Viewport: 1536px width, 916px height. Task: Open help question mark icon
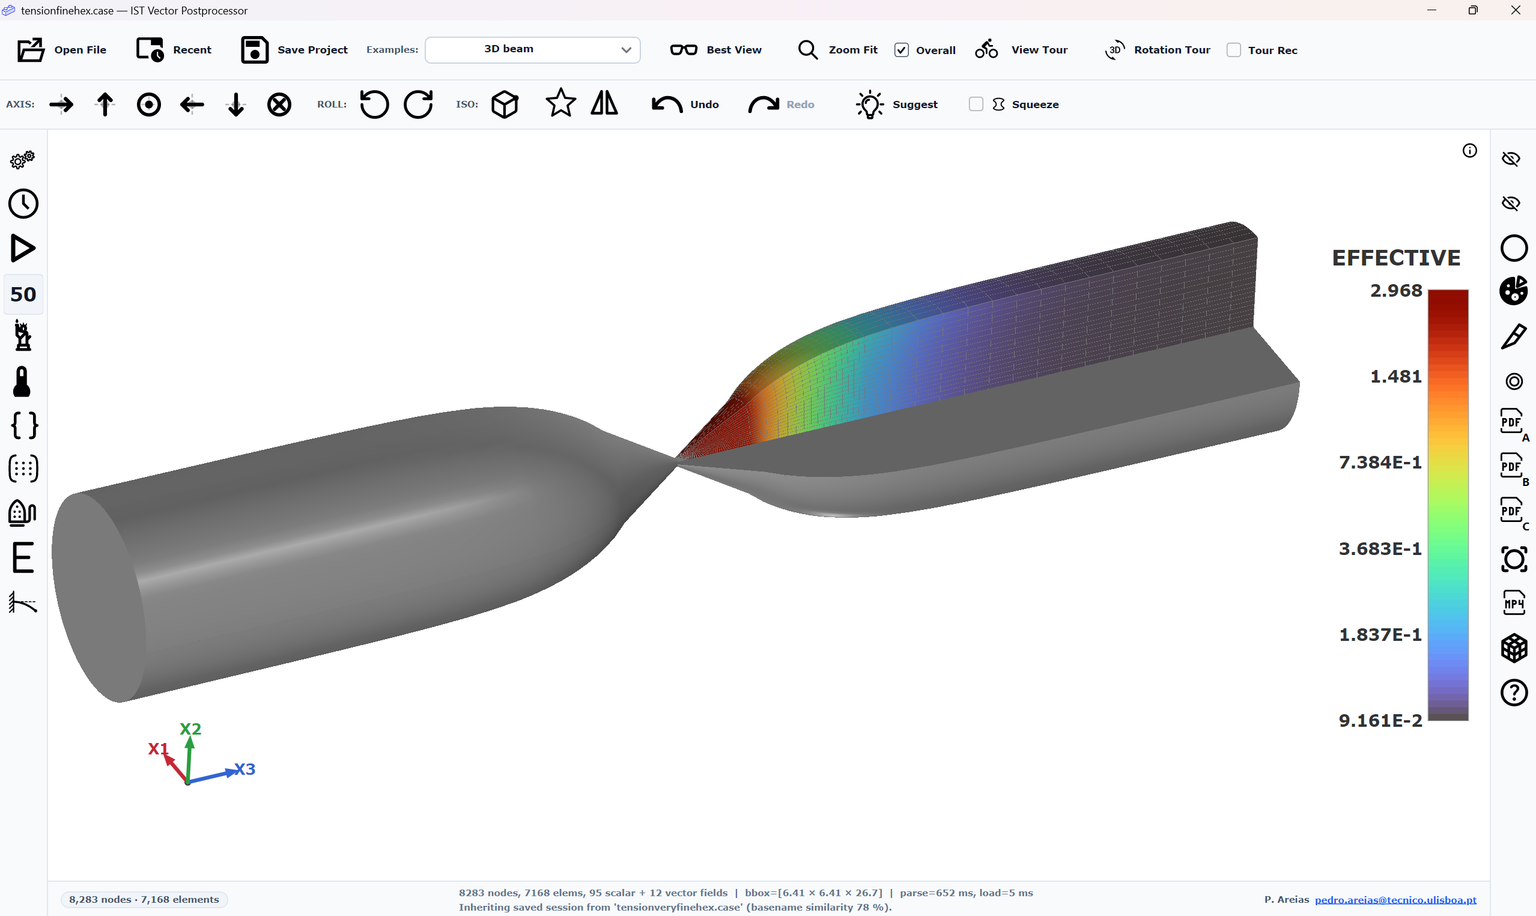tap(1514, 693)
